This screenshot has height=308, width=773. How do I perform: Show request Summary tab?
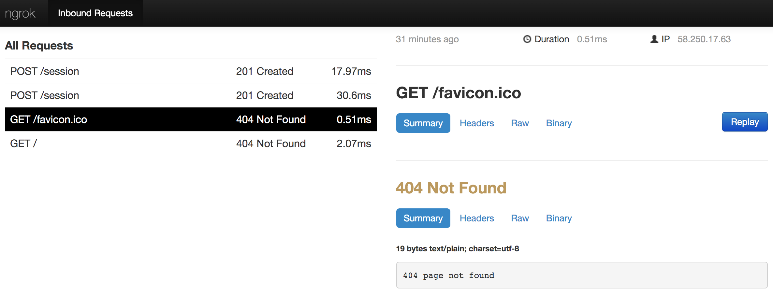pyautogui.click(x=423, y=123)
